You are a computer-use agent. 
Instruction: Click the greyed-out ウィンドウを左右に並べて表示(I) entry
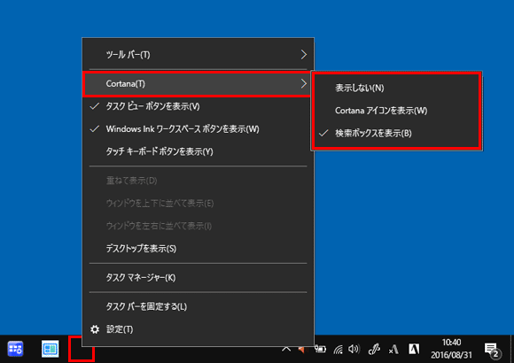[x=198, y=226]
